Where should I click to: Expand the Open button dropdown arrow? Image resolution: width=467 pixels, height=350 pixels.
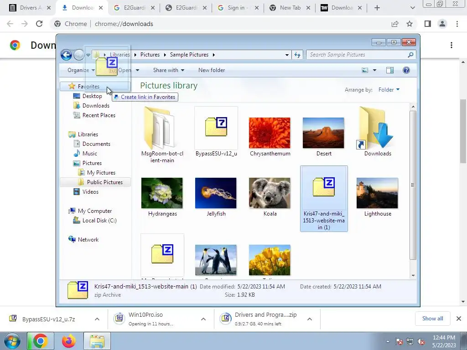[138, 70]
